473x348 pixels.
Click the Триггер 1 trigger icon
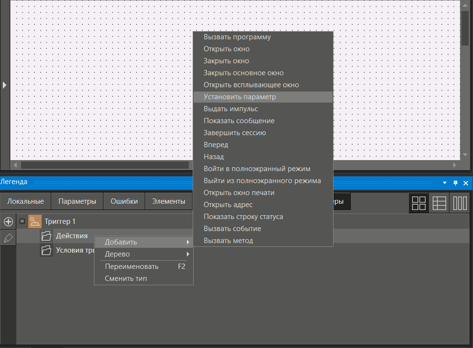35,221
